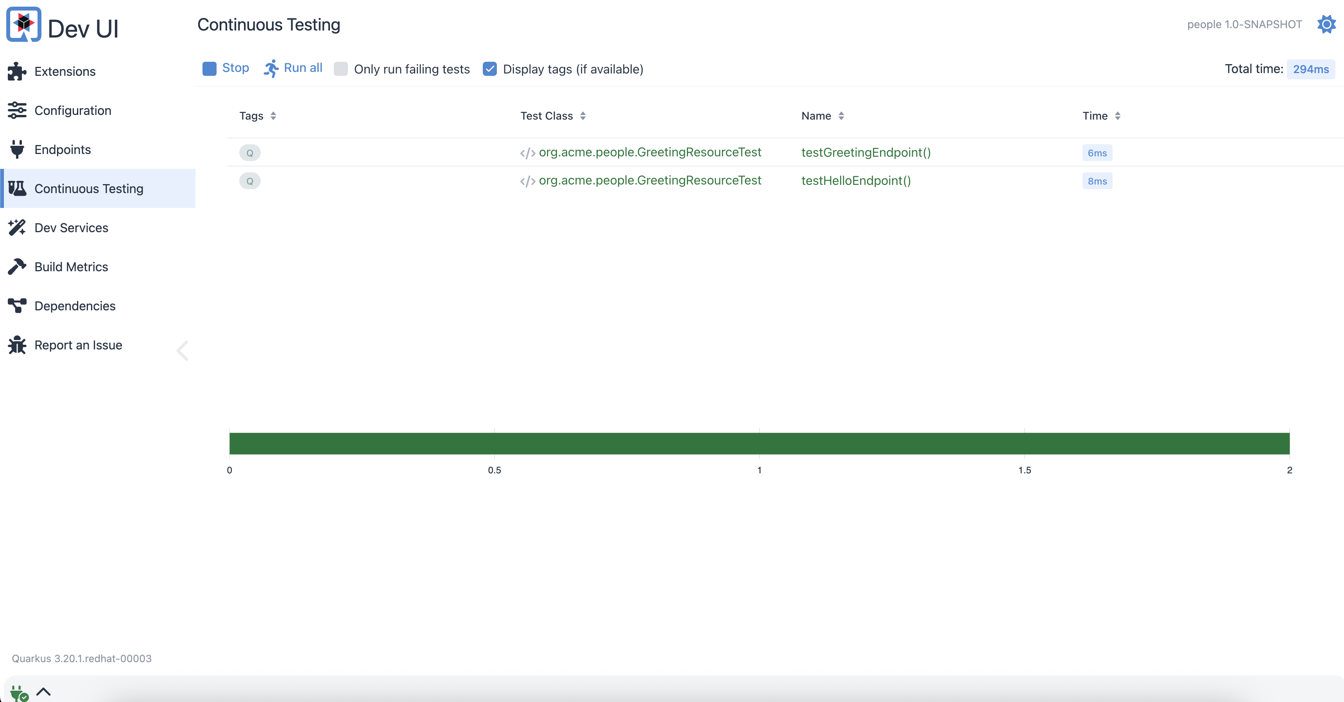This screenshot has height=702, width=1344.
Task: Uncheck Display tags (if available)
Action: (x=489, y=69)
